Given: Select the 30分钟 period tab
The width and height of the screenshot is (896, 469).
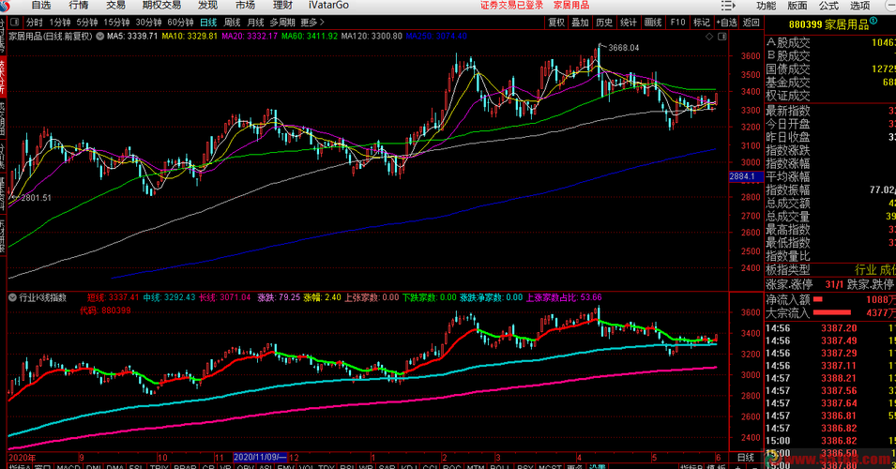Looking at the screenshot, I should tap(148, 22).
